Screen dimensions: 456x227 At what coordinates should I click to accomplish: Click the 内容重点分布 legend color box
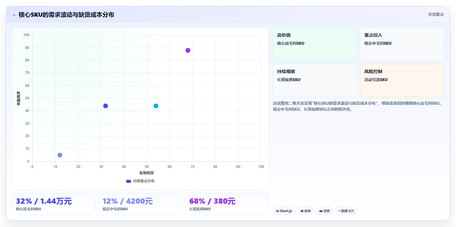pyautogui.click(x=129, y=181)
